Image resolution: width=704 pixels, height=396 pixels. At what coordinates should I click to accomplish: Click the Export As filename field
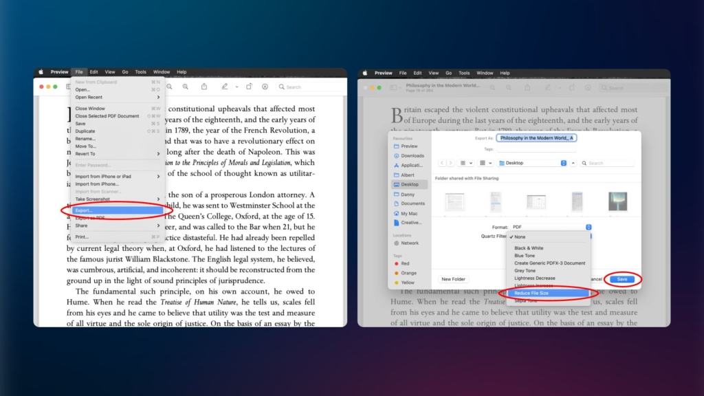tap(536, 137)
